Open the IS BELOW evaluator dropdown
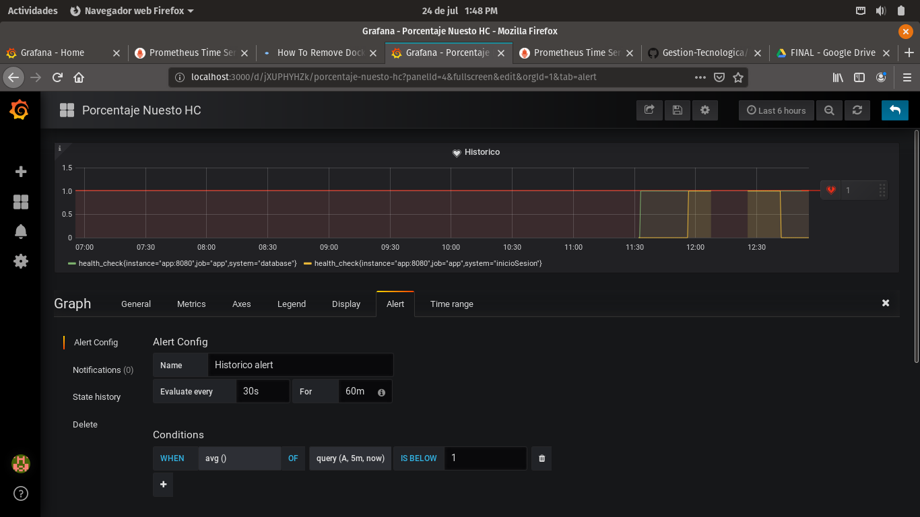 418,458
